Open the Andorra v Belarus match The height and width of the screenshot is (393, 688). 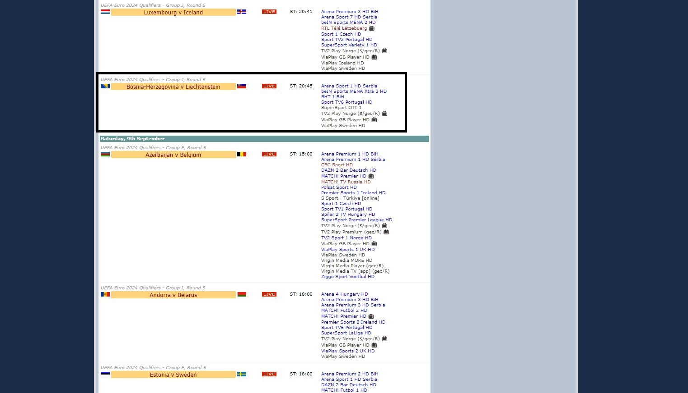click(x=173, y=295)
